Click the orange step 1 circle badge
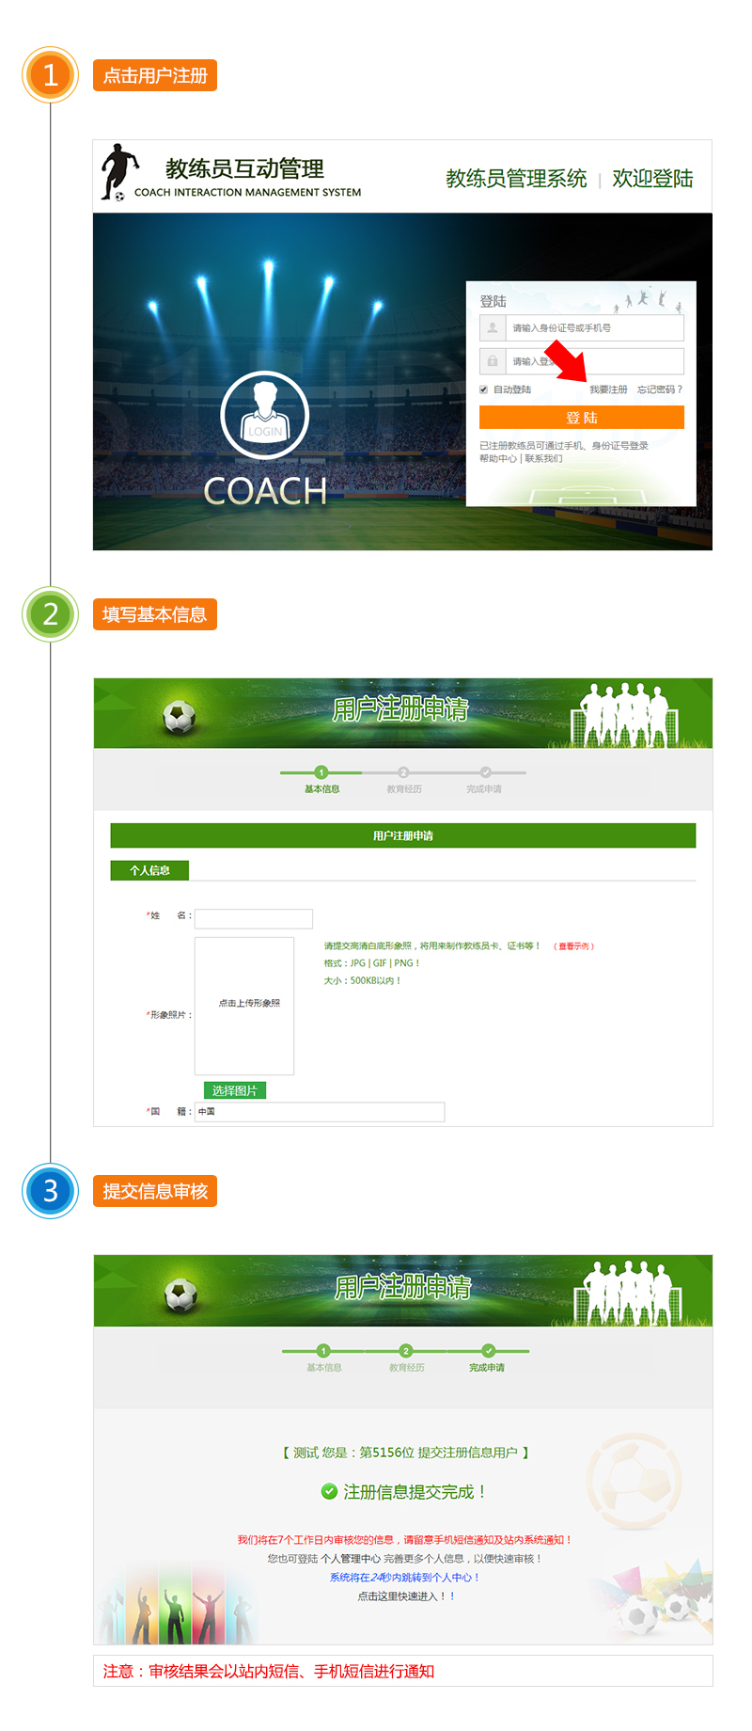 coord(50,75)
